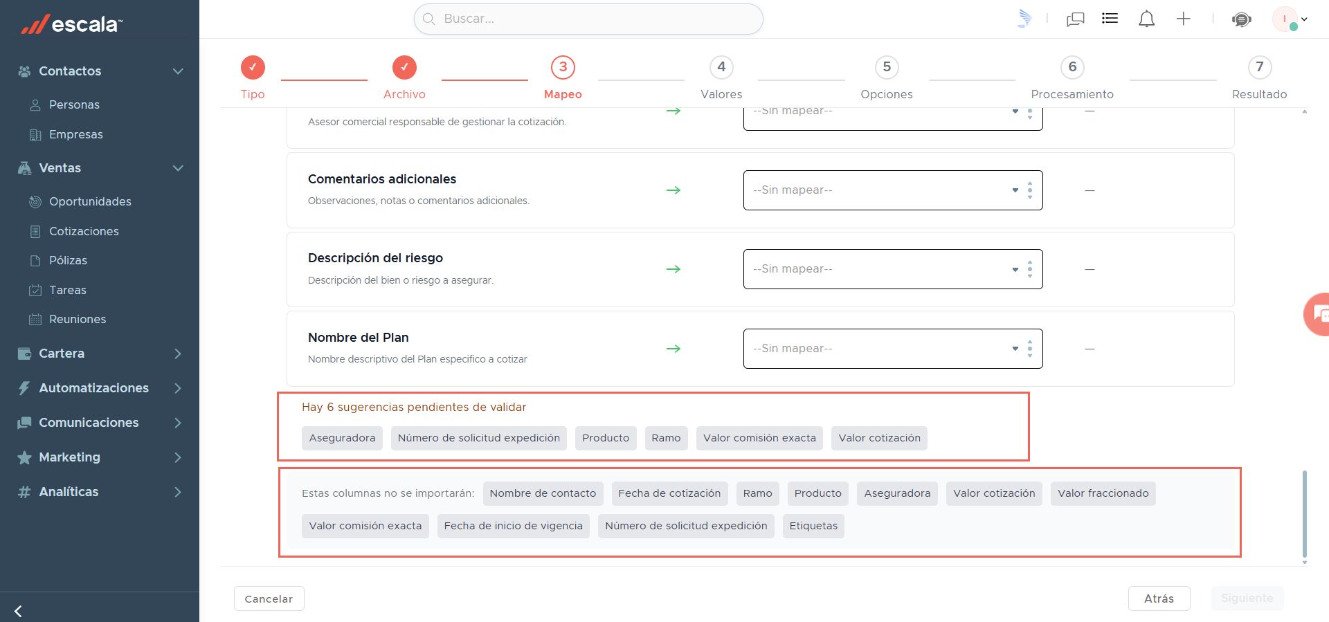Click the Ventas section icon
Viewport: 1329px width, 622px height.
(24, 168)
